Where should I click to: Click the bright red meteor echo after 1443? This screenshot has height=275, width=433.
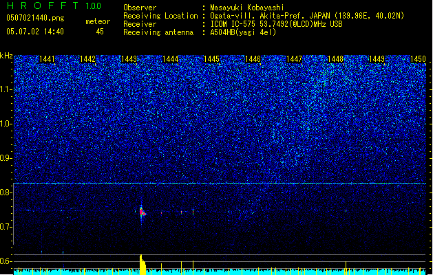[x=142, y=212]
